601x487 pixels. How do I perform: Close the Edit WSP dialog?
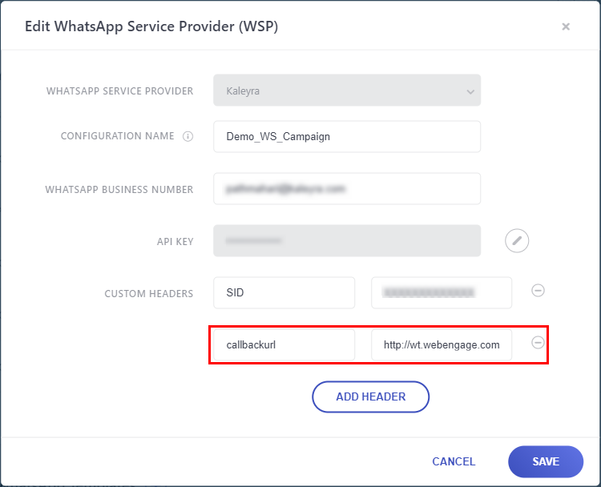point(566,26)
